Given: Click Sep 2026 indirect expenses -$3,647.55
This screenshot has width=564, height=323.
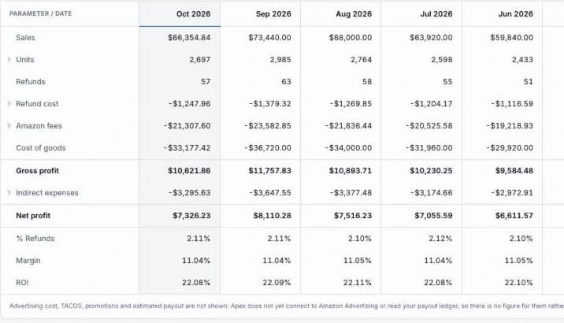Looking at the screenshot, I should click(270, 193).
